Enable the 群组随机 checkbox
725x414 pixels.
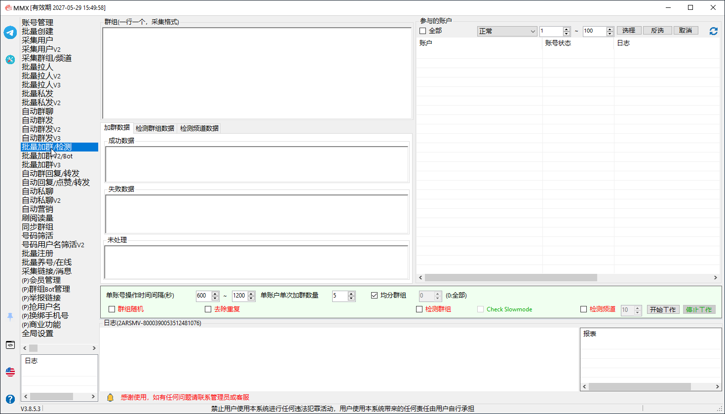point(112,309)
